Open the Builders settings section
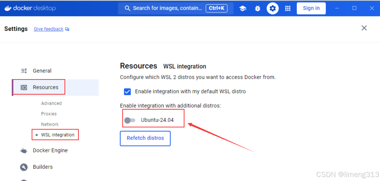 click(43, 167)
